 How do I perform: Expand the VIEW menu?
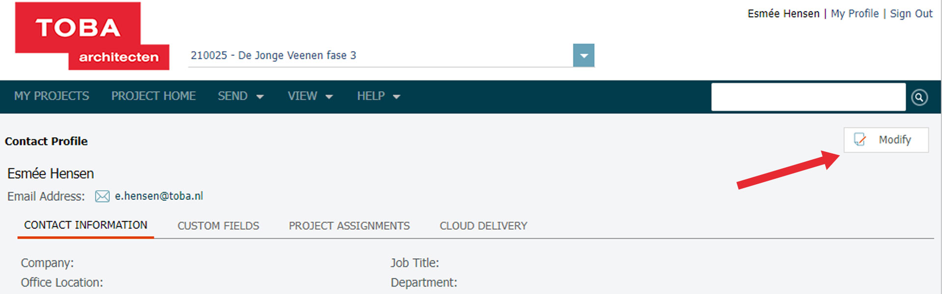click(x=310, y=97)
